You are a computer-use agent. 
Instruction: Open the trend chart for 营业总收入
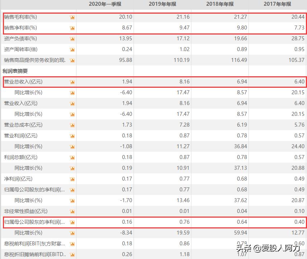73,82
